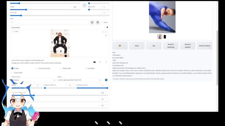Enable Invert Input Color
This screenshot has width=225, height=126.
tap(37, 68)
